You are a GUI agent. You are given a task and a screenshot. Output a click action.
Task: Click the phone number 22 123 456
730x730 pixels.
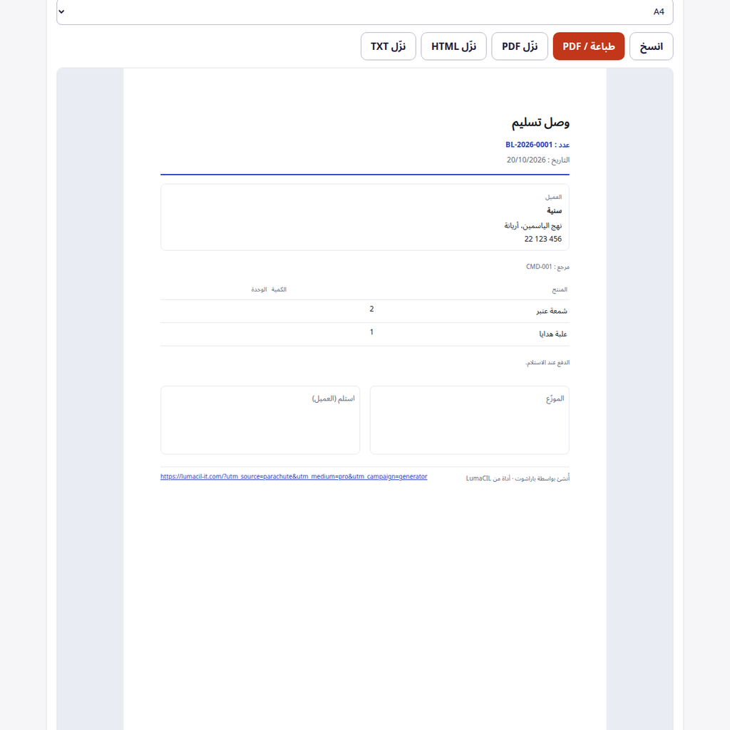[543, 239]
